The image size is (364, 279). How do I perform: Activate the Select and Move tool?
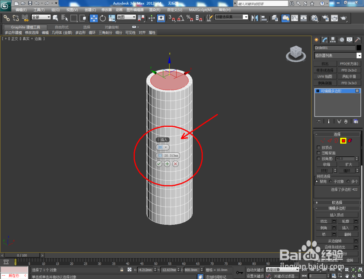pos(94,18)
